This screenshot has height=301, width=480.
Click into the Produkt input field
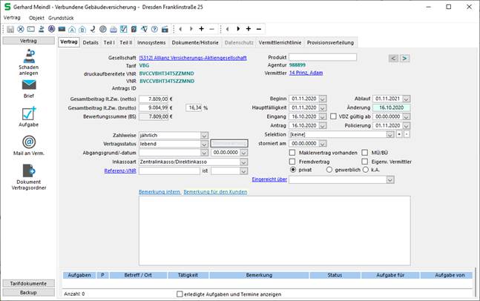[323, 57]
